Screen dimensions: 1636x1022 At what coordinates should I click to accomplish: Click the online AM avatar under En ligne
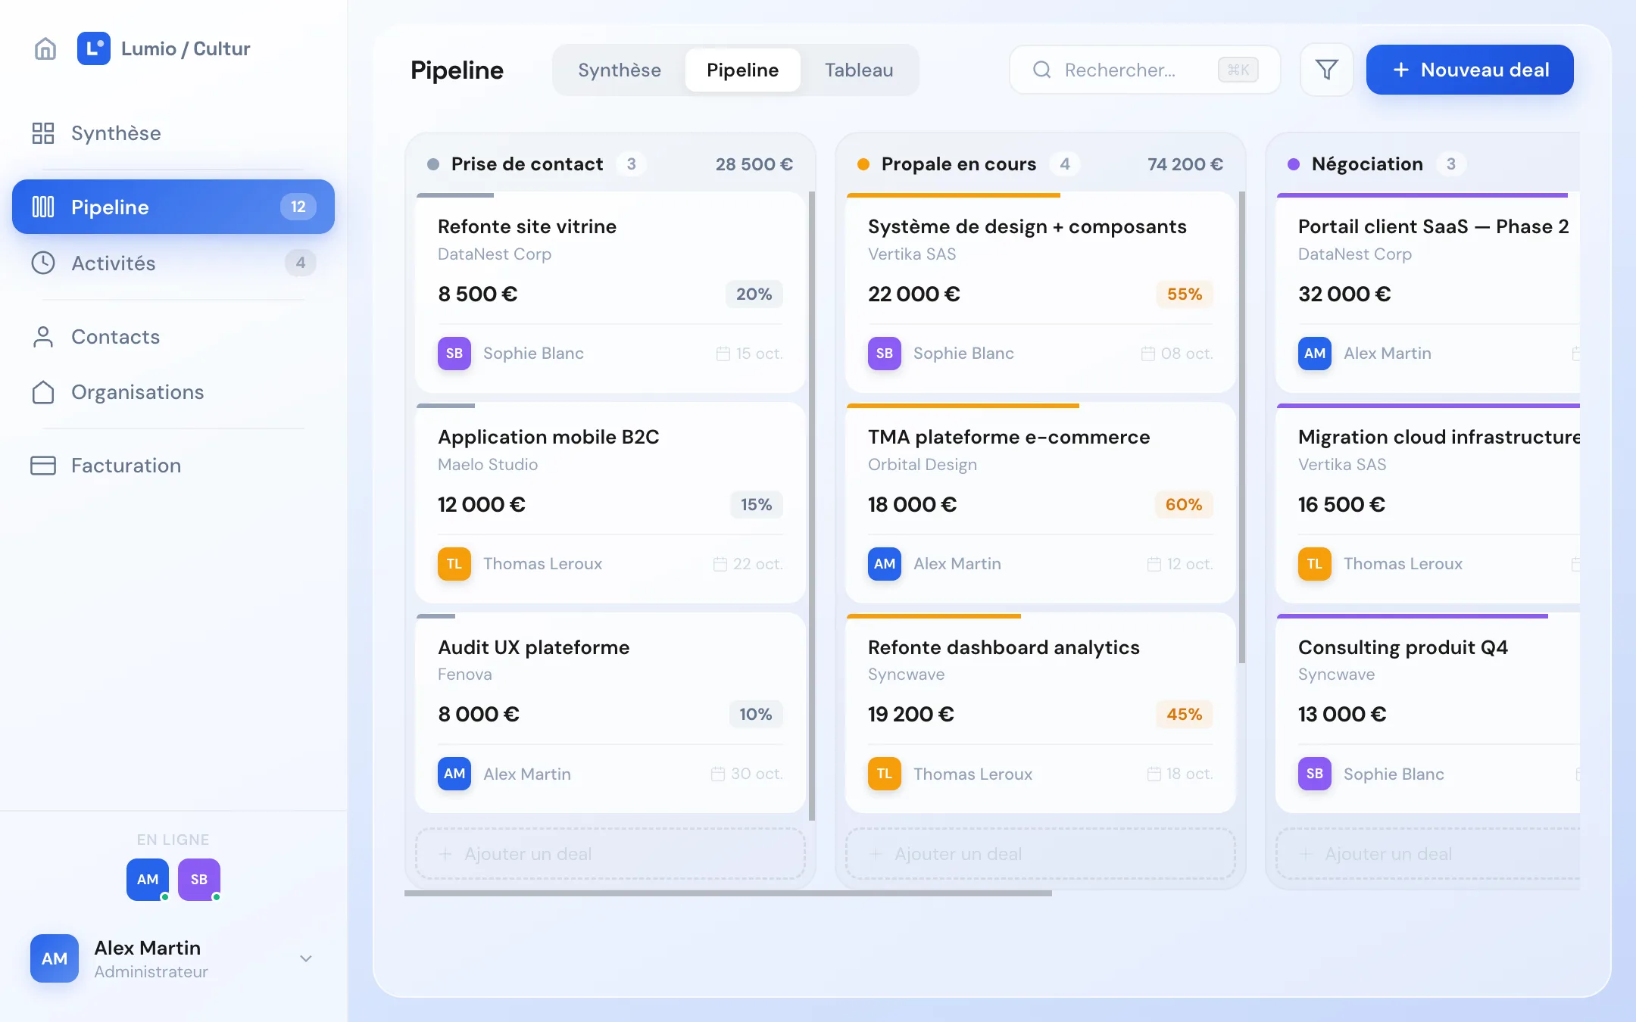point(148,880)
